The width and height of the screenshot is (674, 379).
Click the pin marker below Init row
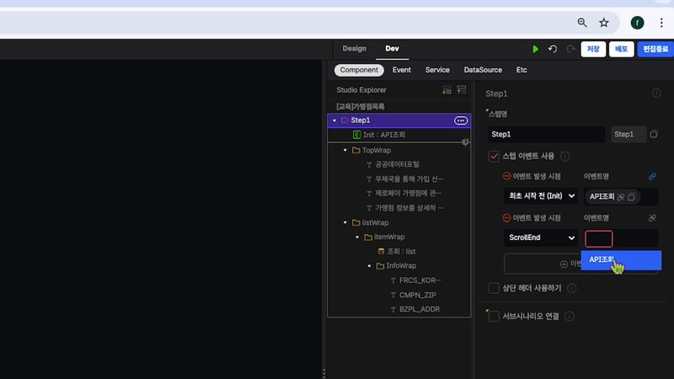pyautogui.click(x=465, y=142)
